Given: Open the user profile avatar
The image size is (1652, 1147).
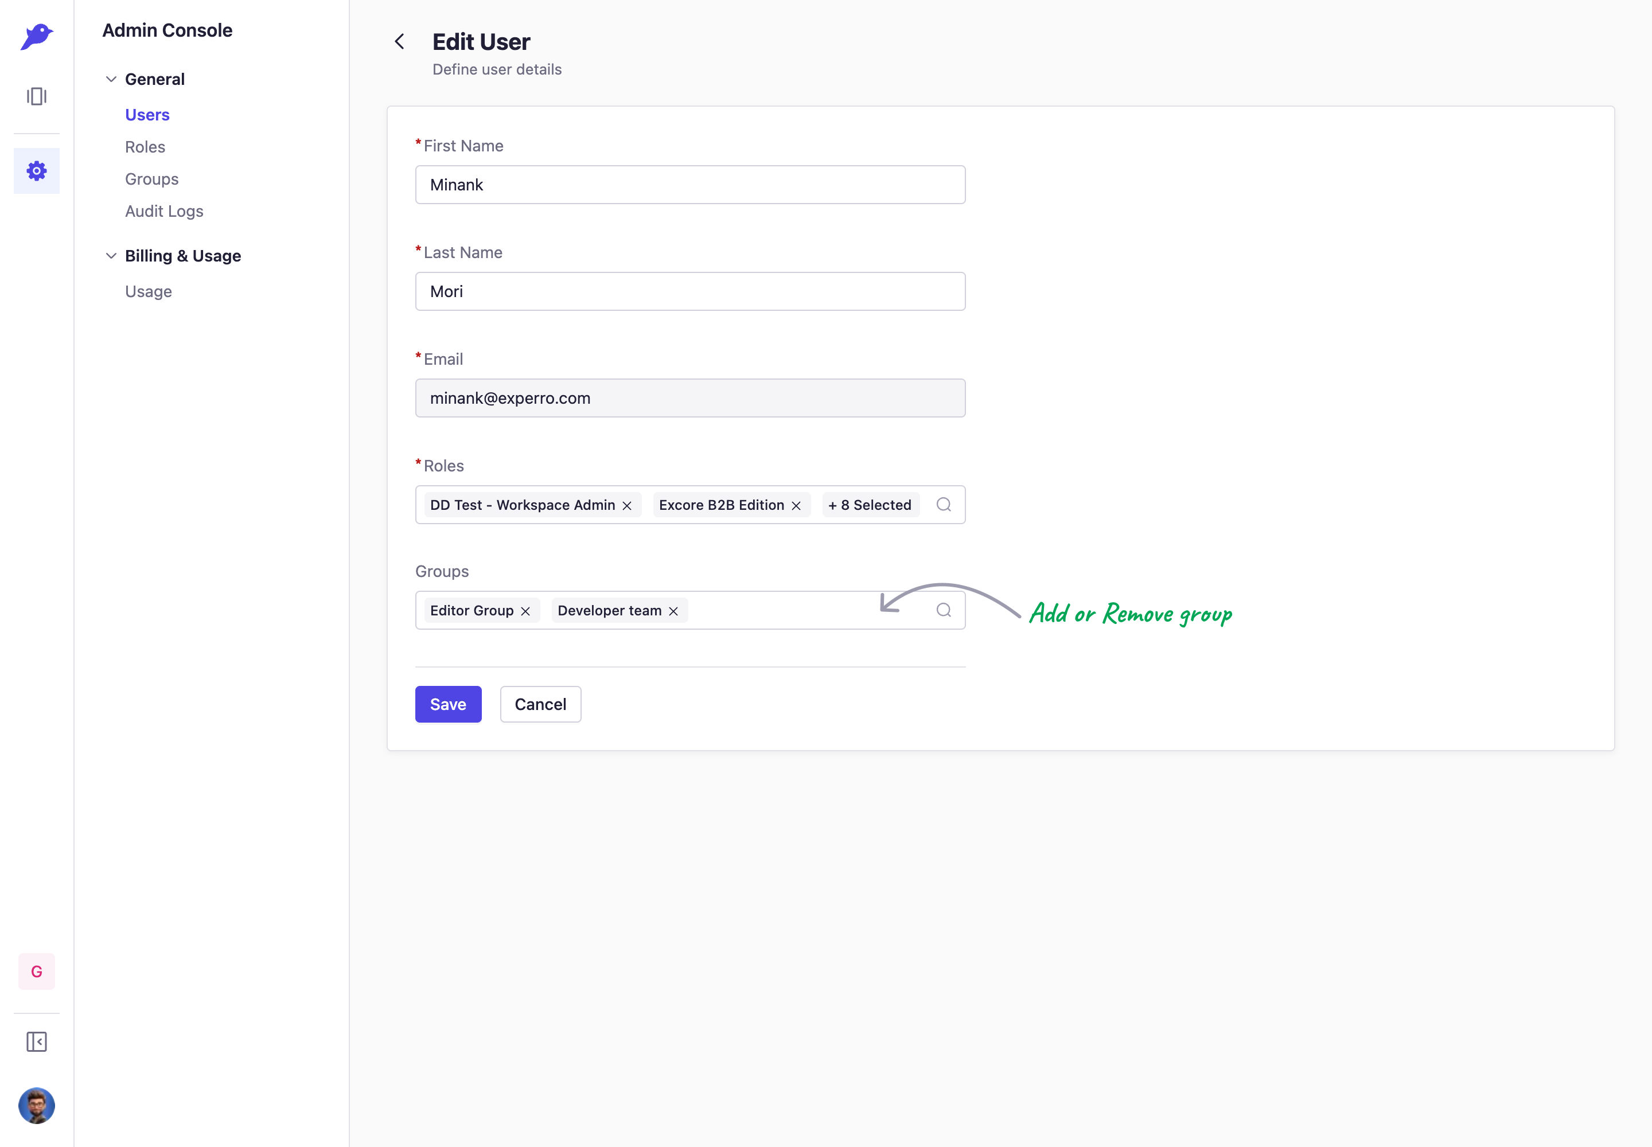Looking at the screenshot, I should (37, 1105).
